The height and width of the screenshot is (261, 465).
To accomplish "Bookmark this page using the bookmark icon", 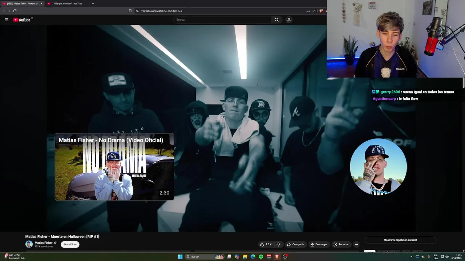I will [130, 11].
